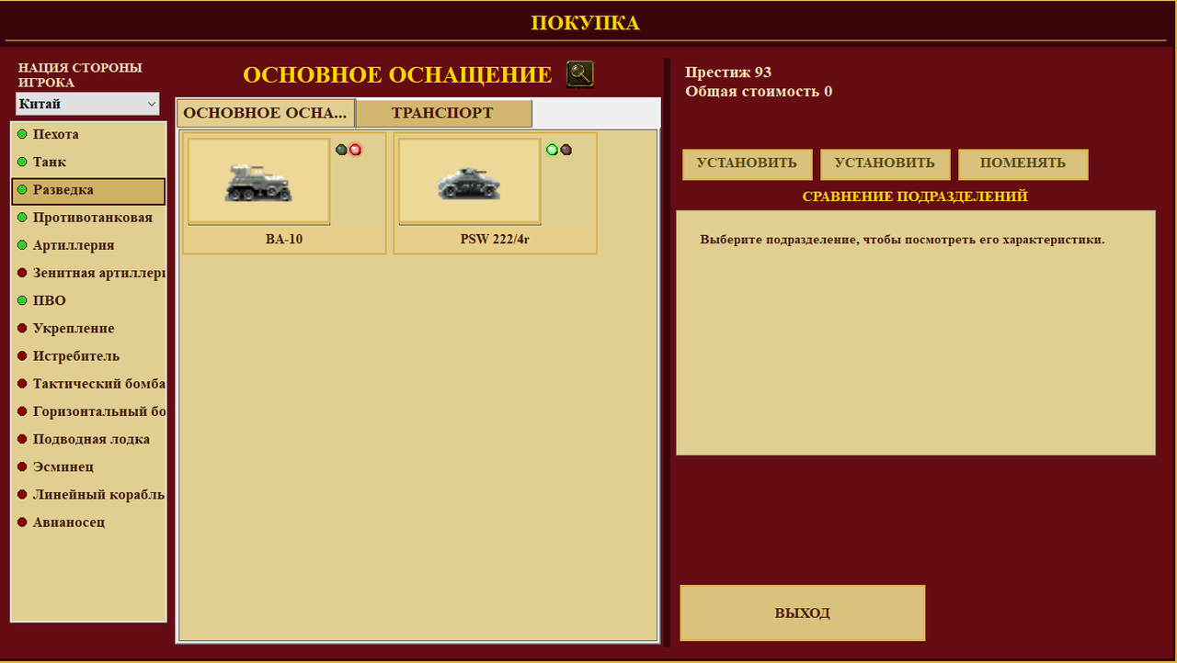Click the dark green indicator dot on BA-10 card

tap(341, 150)
